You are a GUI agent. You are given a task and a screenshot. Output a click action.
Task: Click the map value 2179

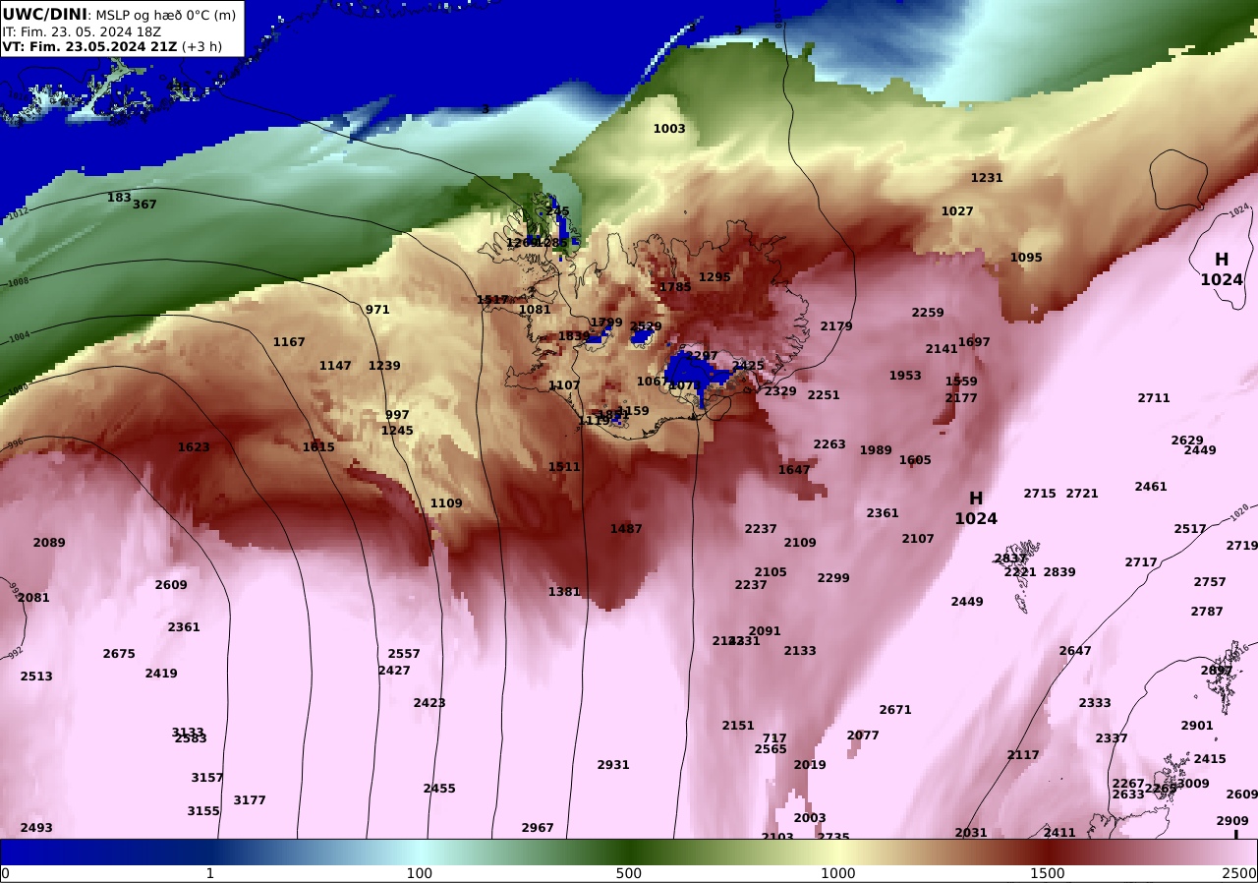point(836,326)
